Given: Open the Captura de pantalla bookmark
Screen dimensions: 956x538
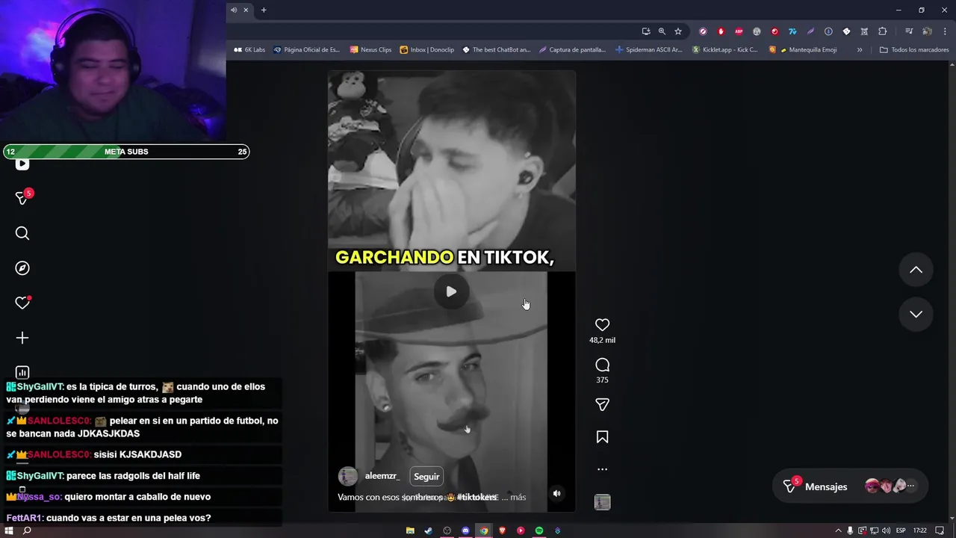Looking at the screenshot, I should pos(572,50).
